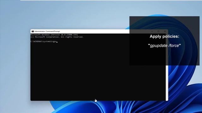The image size is (202, 113).
Task: Click the C:\WINDOWS\system32>gpu command line
Action: [x=44, y=41]
